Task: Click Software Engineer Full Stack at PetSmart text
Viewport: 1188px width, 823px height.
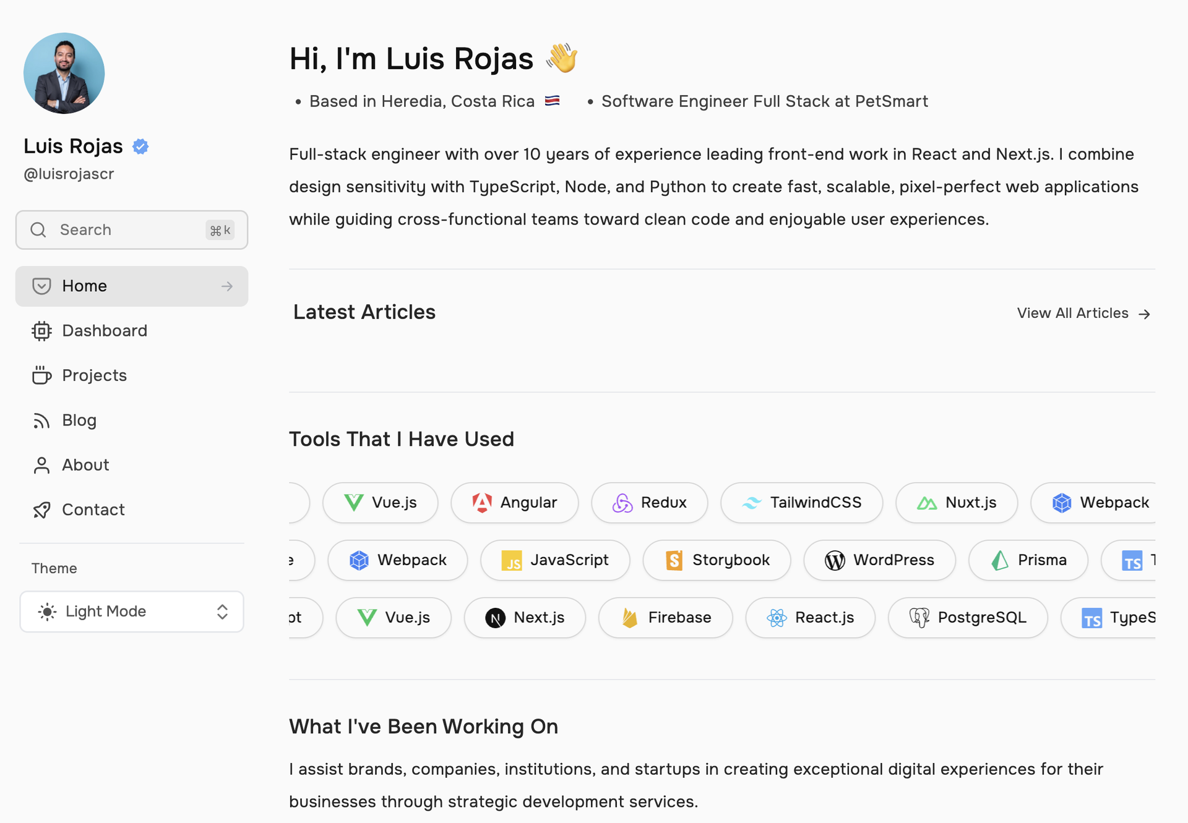Action: point(765,101)
